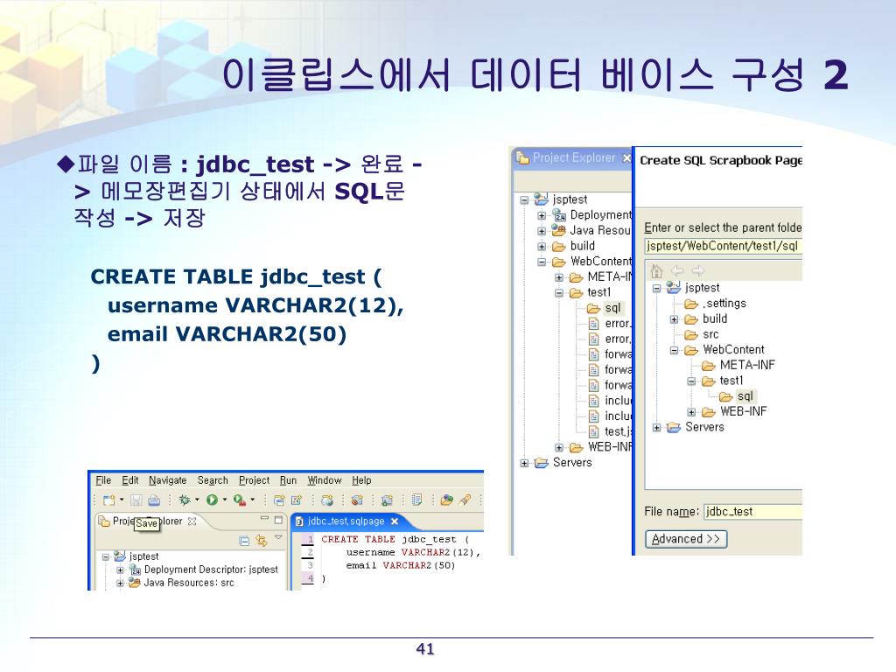Close the Project Explorer view in bottom window

coord(192,521)
